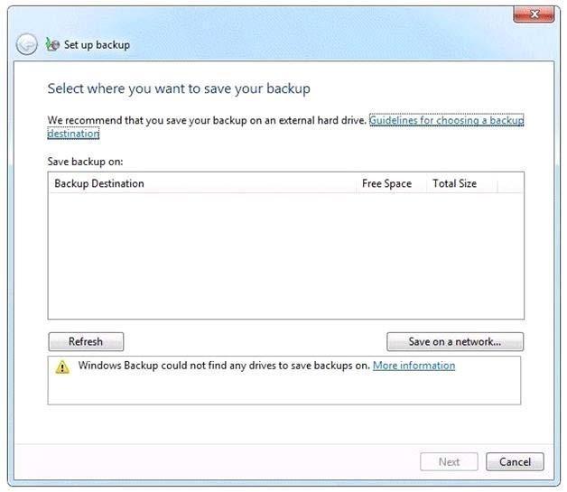Click the Save backup on label

86,162
